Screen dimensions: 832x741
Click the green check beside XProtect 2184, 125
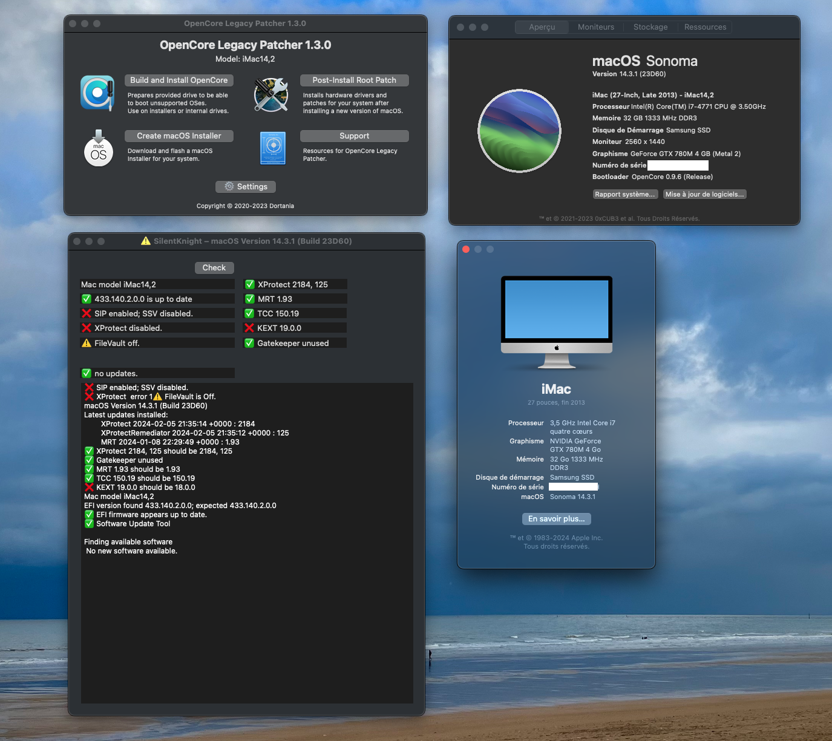249,284
